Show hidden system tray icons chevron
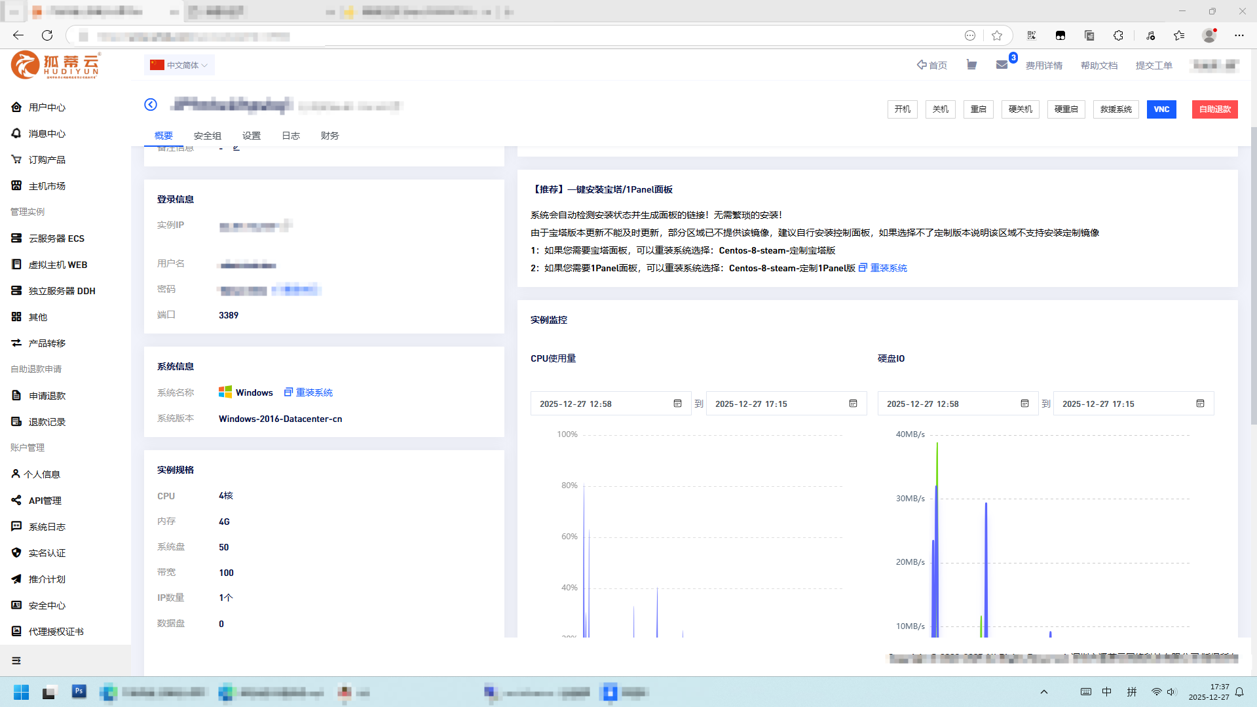This screenshot has height=707, width=1257. tap(1044, 692)
